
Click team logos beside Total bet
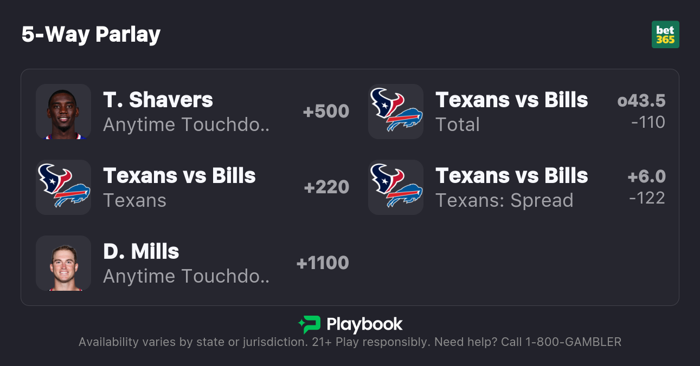tap(396, 112)
